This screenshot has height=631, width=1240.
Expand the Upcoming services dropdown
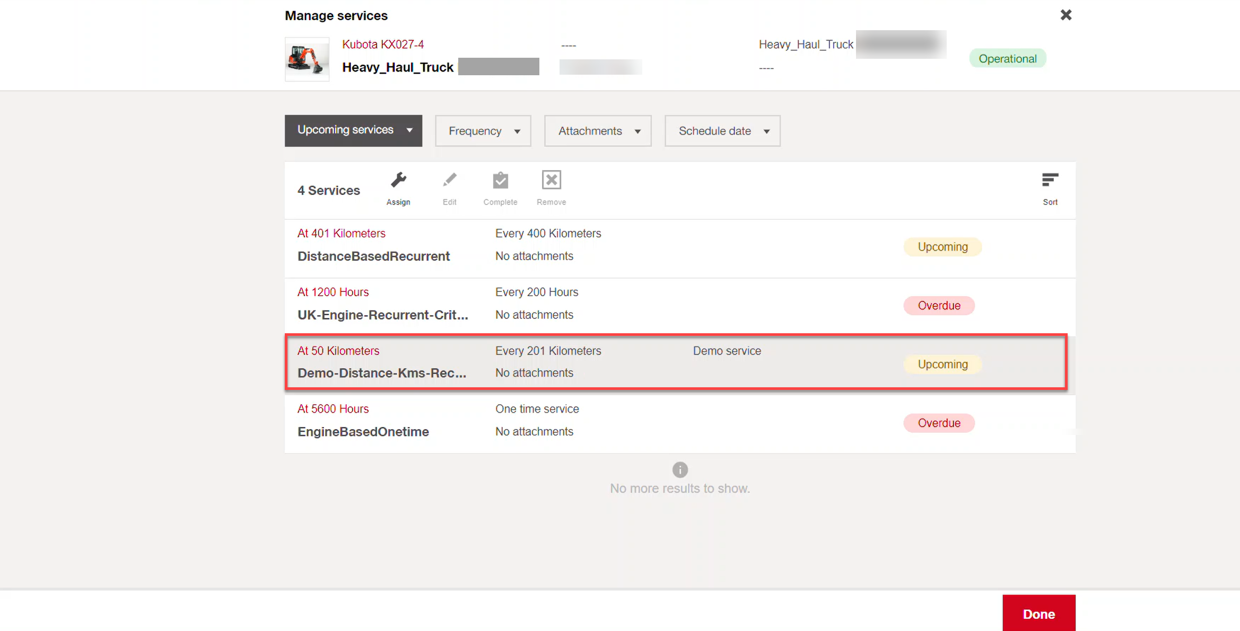tap(353, 130)
